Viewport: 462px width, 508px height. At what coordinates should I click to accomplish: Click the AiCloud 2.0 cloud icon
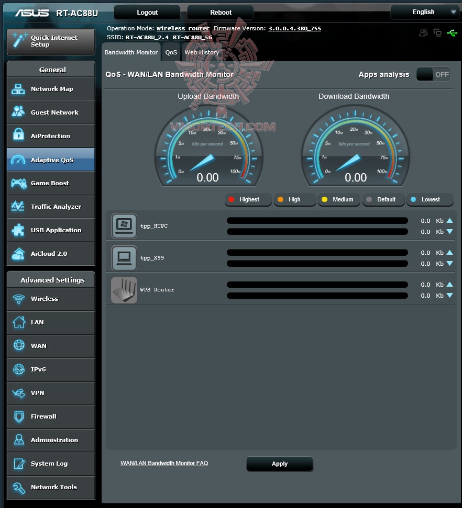pos(18,254)
